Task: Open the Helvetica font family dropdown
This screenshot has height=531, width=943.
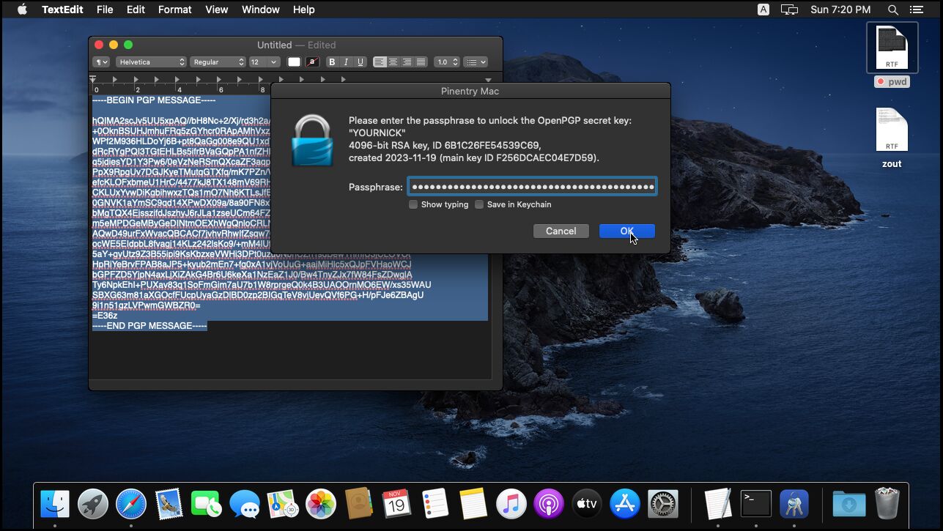Action: (x=150, y=62)
